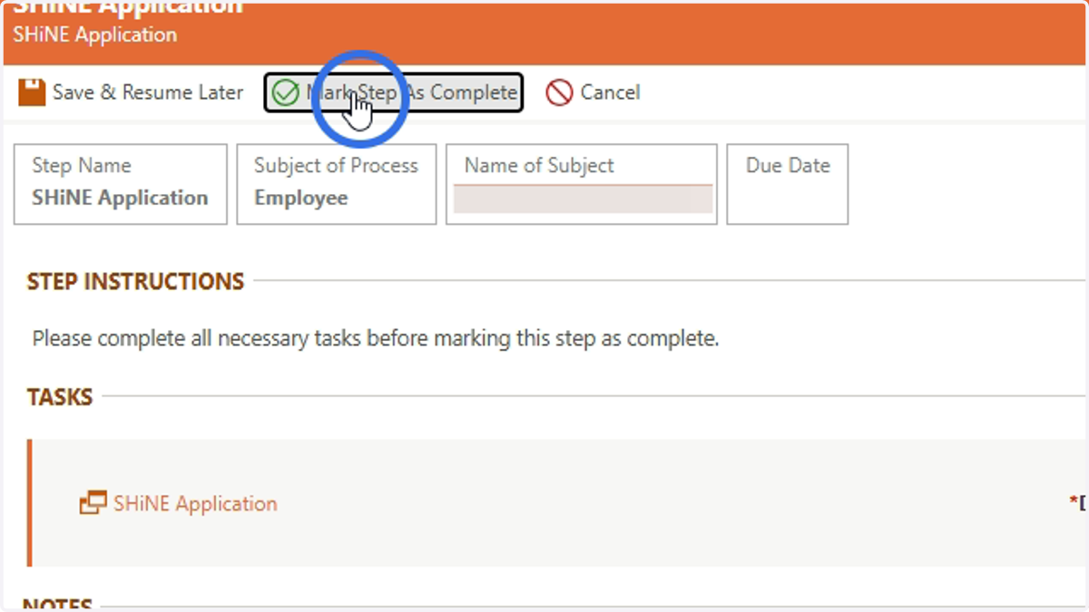Click the green checkmark Mark Step icon
Viewport: 1089px width, 612px height.
coord(286,92)
